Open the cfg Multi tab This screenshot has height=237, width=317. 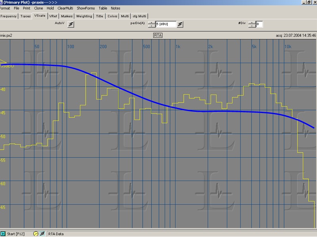point(139,16)
